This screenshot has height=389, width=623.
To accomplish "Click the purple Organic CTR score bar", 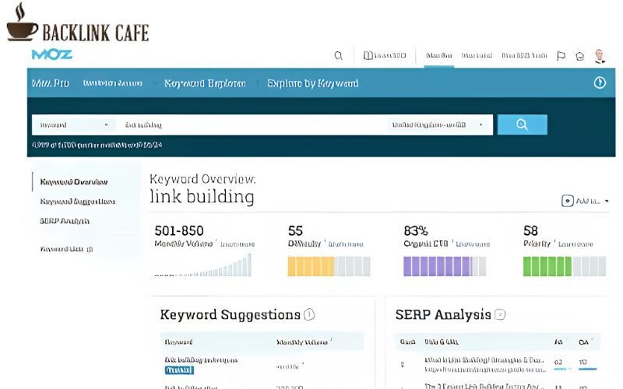I will pos(445,266).
